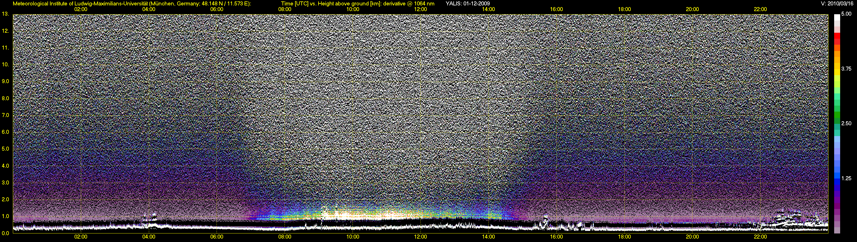Click the 04:00 label on the bottom time axis
The width and height of the screenshot is (857, 242).
(x=149, y=237)
